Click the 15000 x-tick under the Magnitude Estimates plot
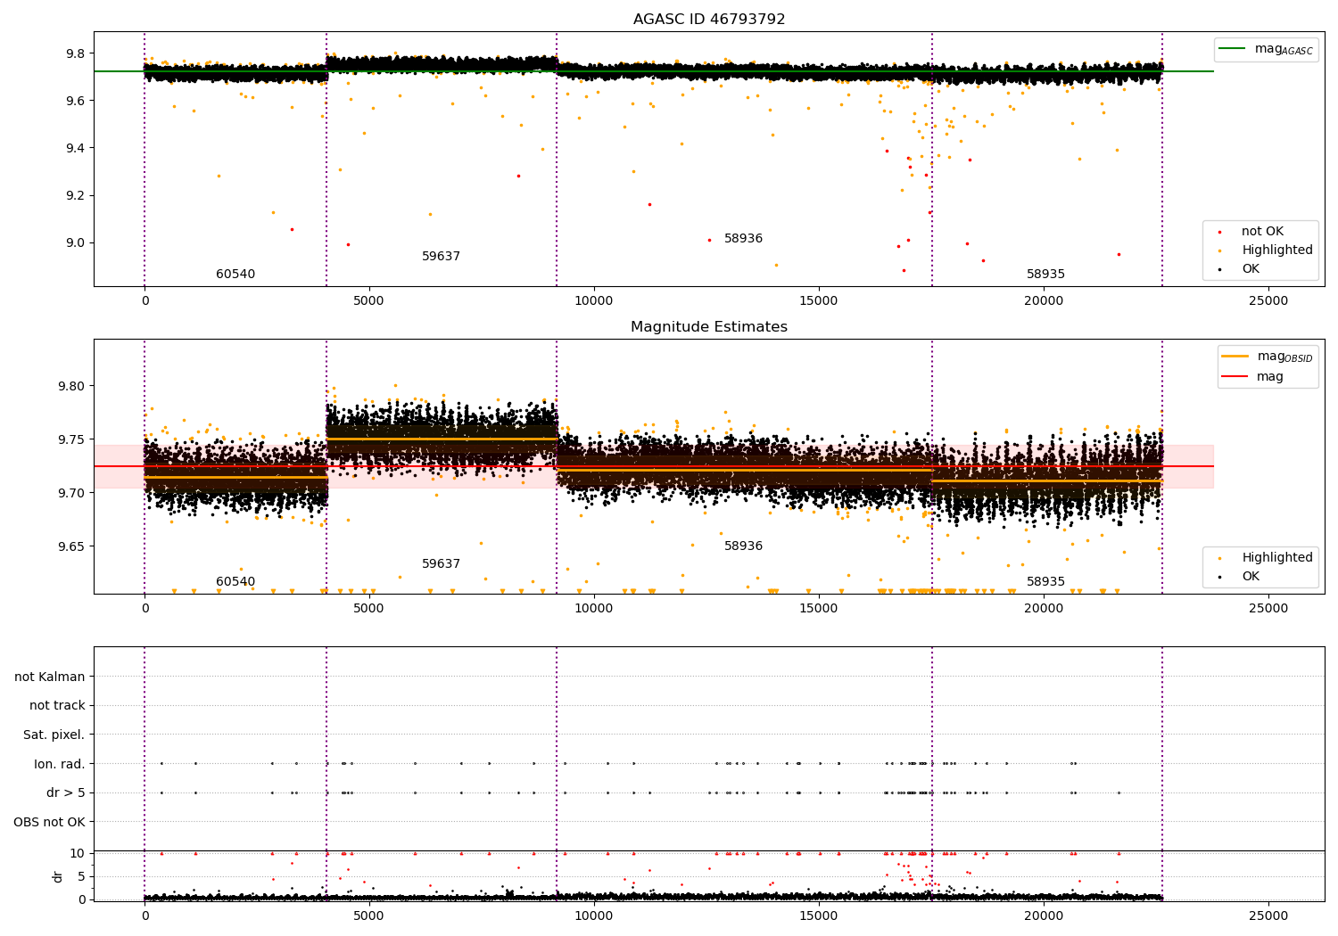1338x936 pixels. (819, 608)
